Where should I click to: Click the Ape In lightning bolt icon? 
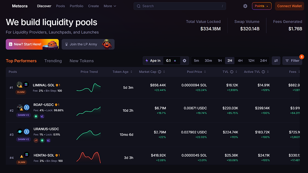click(147, 61)
